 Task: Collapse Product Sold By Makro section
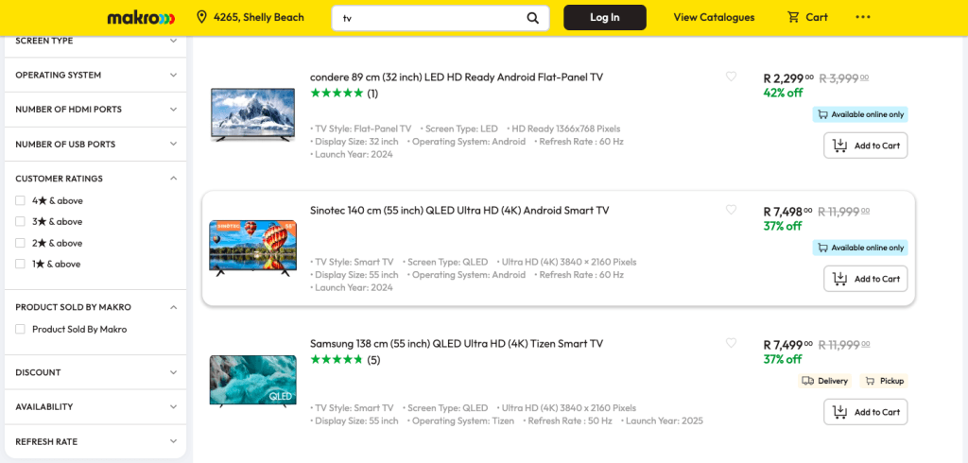95,307
